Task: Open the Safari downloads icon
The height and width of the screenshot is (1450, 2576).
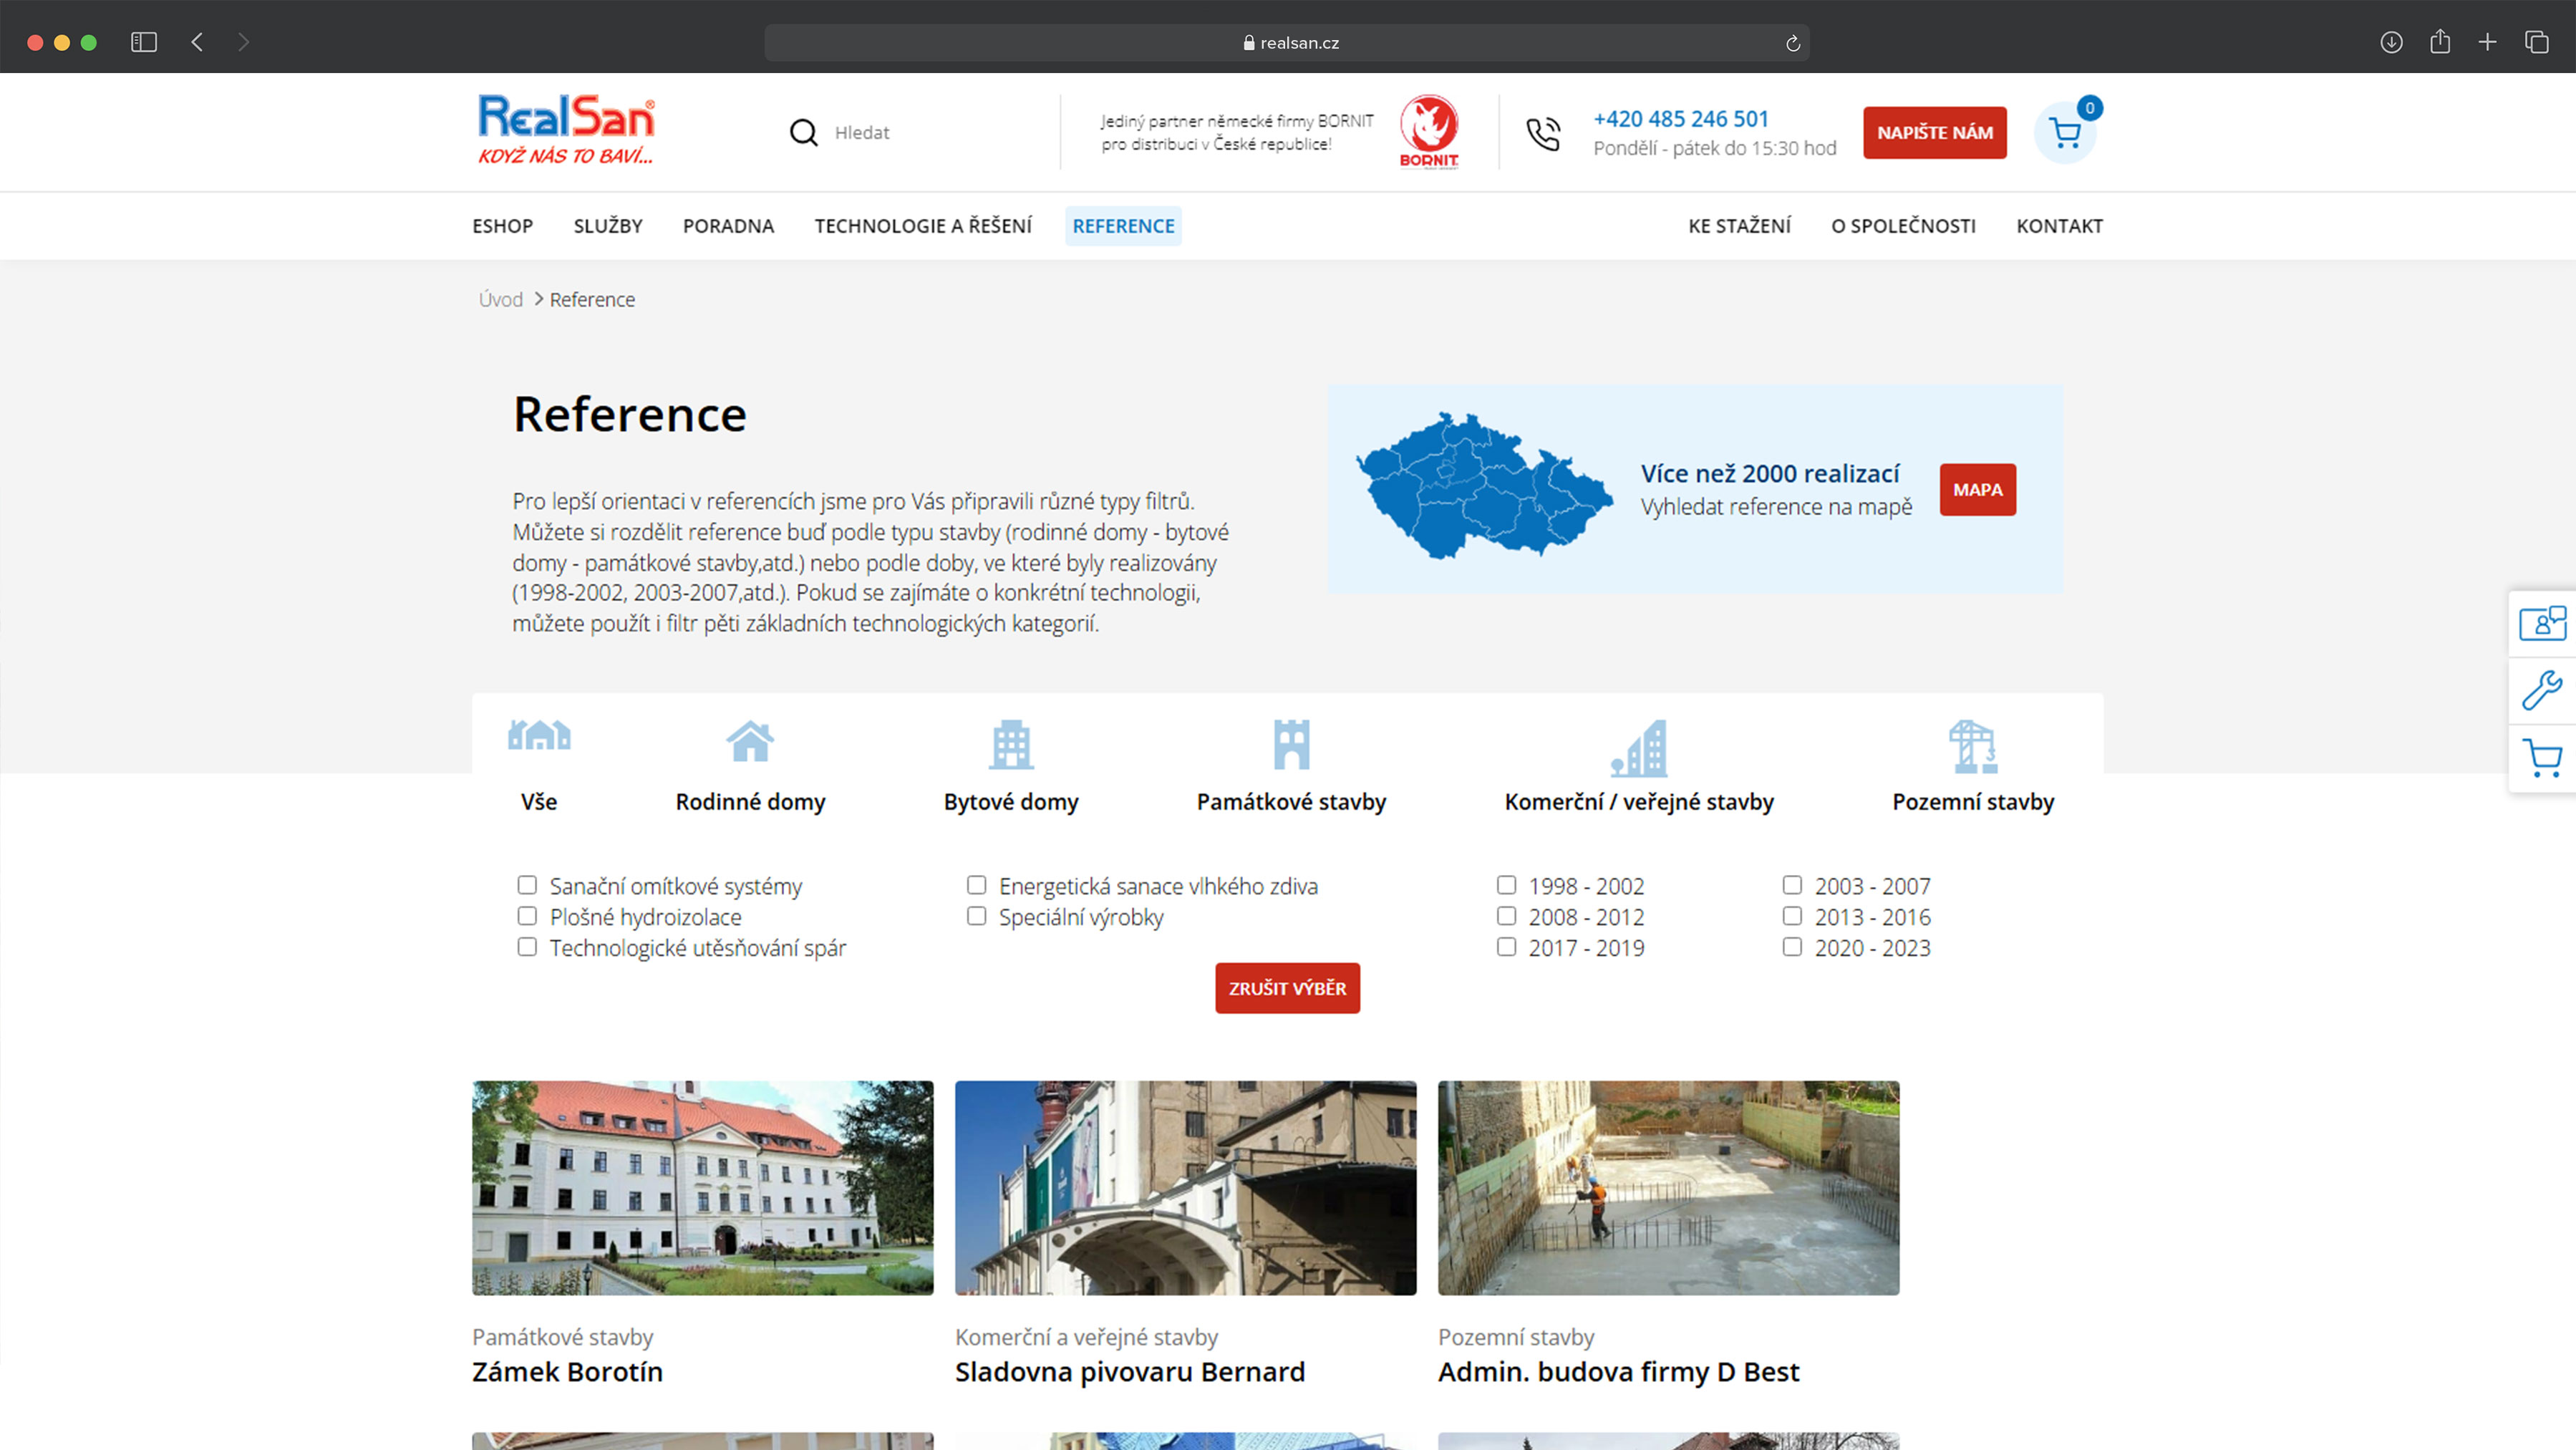Action: click(2391, 42)
